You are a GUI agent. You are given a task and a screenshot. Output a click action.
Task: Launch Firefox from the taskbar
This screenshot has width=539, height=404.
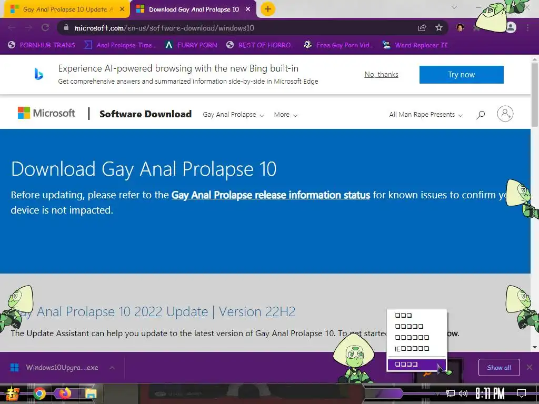coord(65,393)
